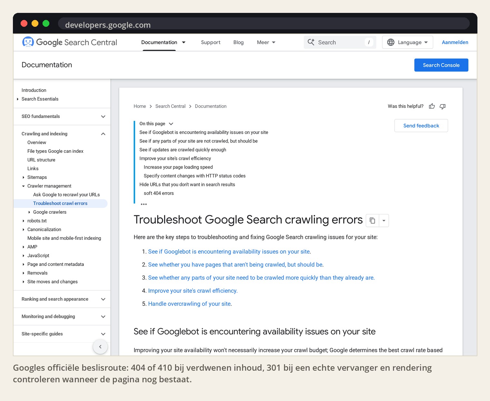Open the Support nav tab
Viewport: 490px width, 401px height.
point(211,42)
